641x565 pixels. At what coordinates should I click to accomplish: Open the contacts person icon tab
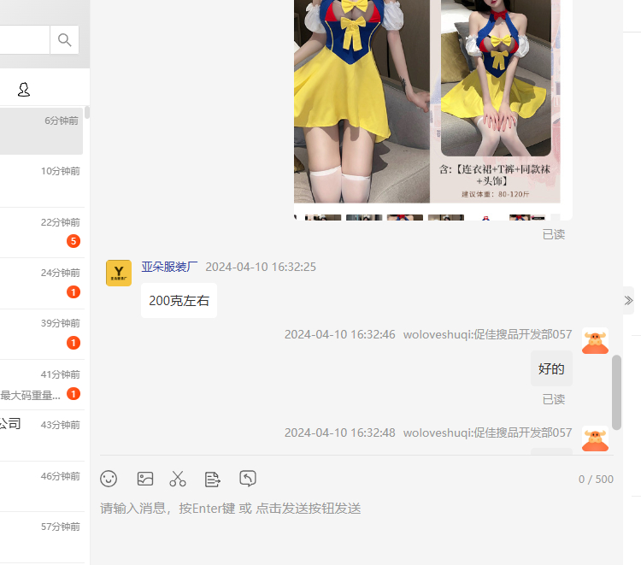point(24,89)
